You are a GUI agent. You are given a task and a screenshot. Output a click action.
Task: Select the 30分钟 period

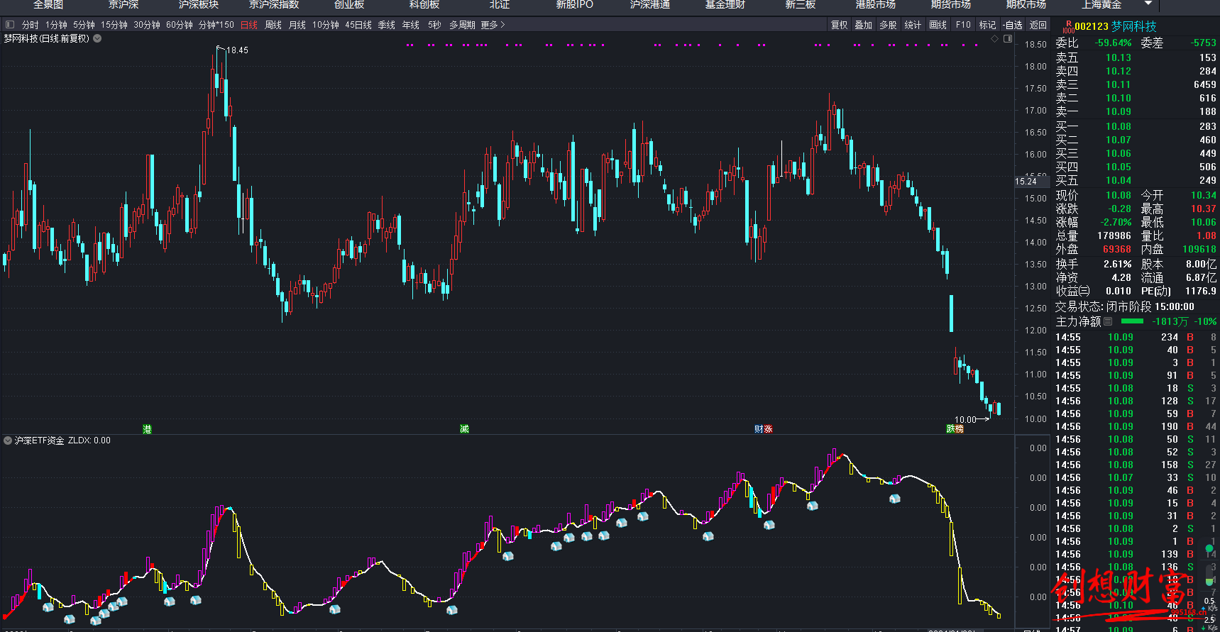coord(147,25)
